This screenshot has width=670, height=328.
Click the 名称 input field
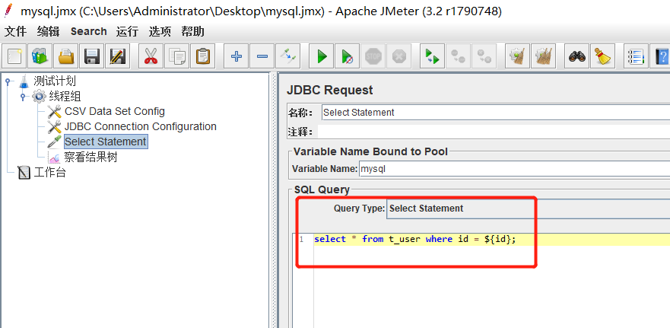[x=496, y=113]
